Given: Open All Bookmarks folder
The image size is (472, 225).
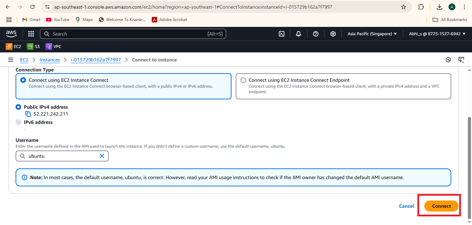Looking at the screenshot, I should pos(450,20).
